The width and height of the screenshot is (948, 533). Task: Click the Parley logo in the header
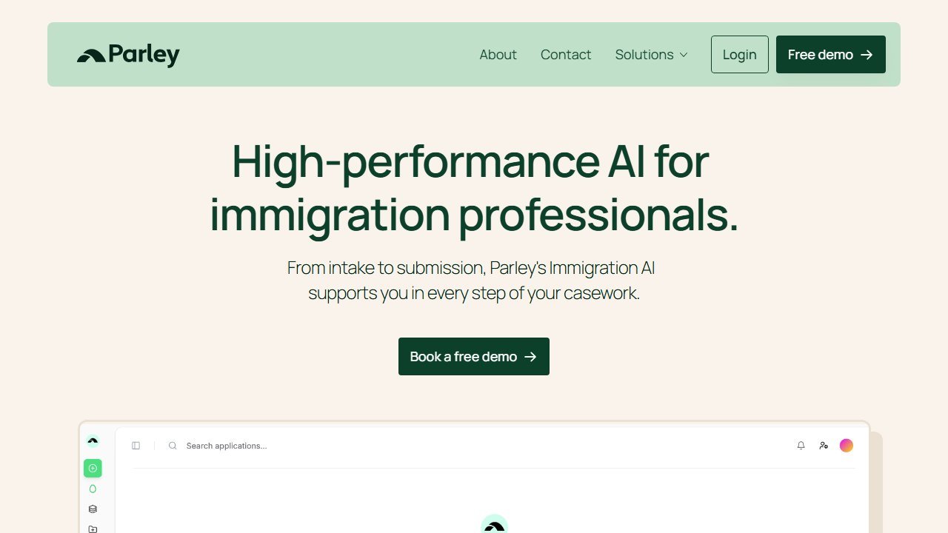tap(128, 55)
